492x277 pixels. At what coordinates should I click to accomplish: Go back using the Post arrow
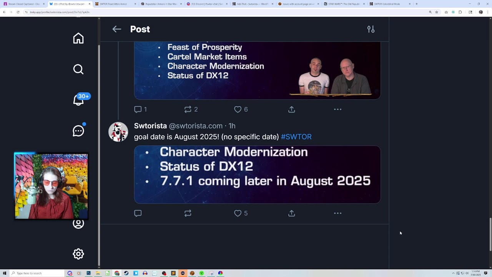click(x=117, y=29)
